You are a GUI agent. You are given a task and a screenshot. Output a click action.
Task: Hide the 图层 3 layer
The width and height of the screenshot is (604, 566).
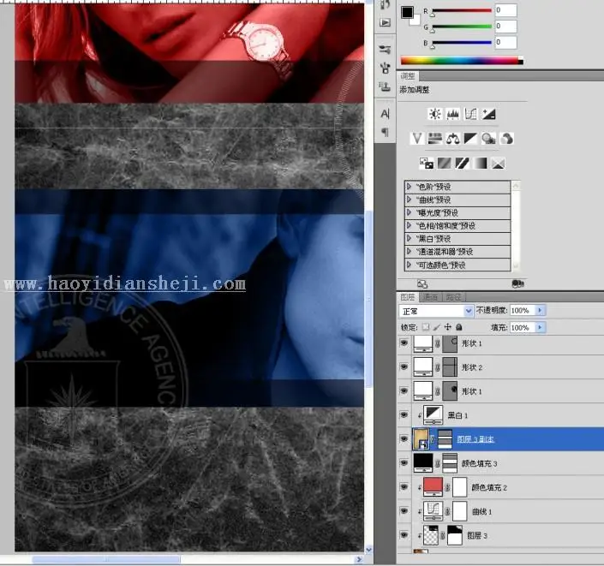(x=404, y=535)
